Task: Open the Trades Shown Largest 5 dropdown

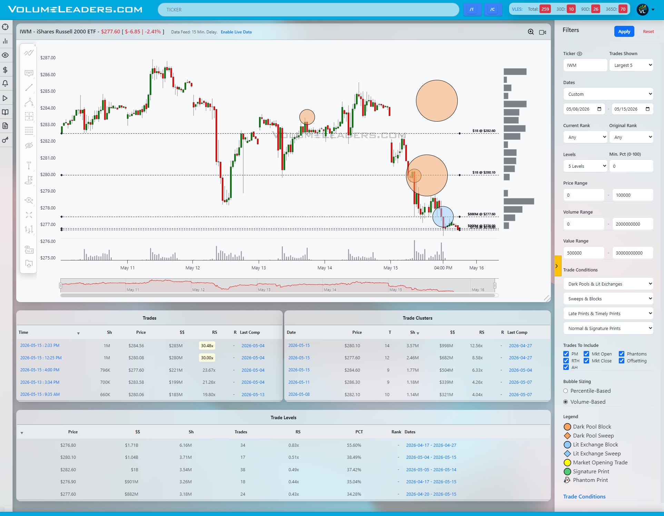Action: click(x=631, y=65)
